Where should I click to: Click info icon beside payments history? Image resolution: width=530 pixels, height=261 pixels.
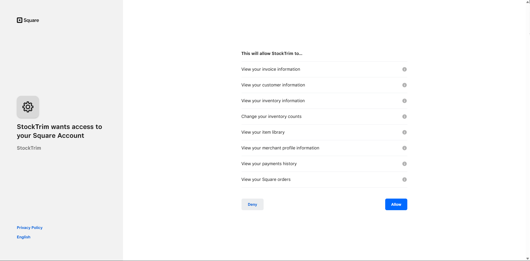[404, 164]
